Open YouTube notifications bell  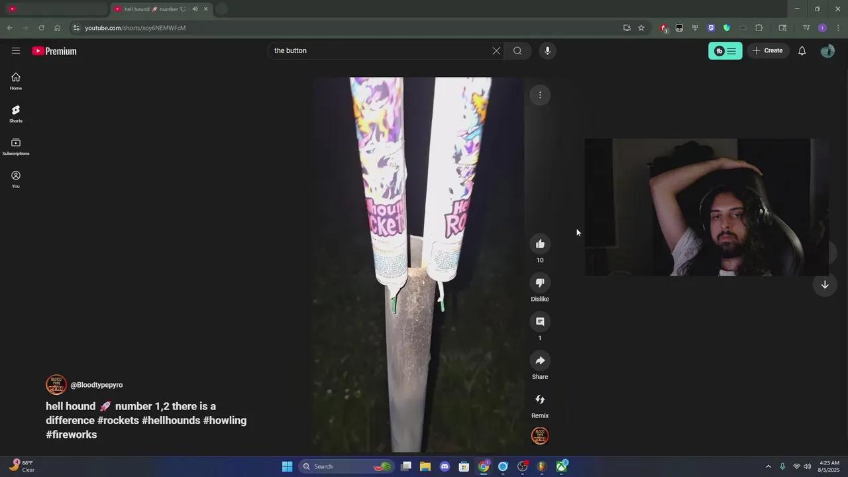[802, 50]
